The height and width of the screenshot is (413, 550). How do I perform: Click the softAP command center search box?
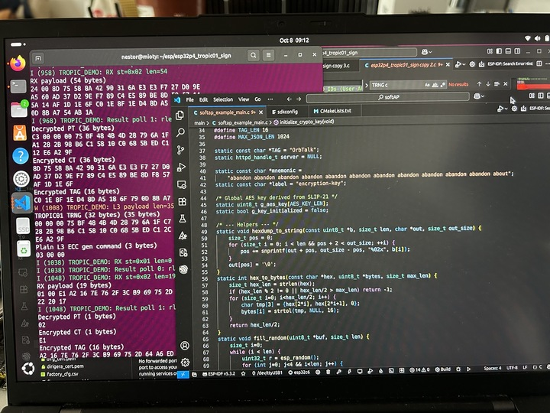[x=387, y=97]
